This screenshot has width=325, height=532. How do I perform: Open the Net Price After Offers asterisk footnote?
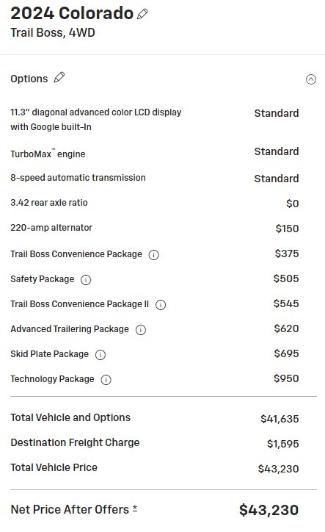coord(134,508)
